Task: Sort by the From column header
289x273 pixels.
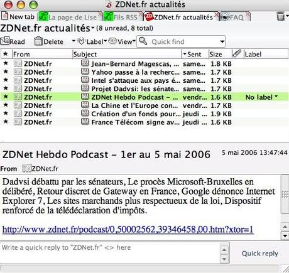Action: (42, 54)
